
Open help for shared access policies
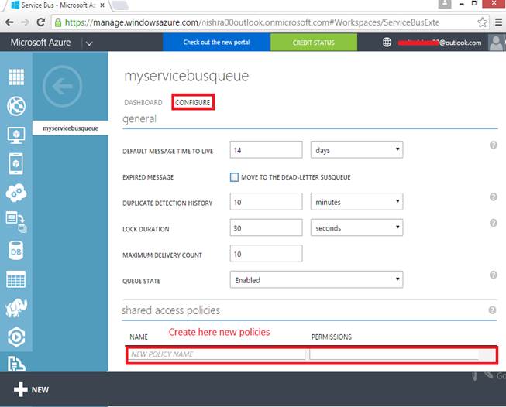pyautogui.click(x=492, y=310)
